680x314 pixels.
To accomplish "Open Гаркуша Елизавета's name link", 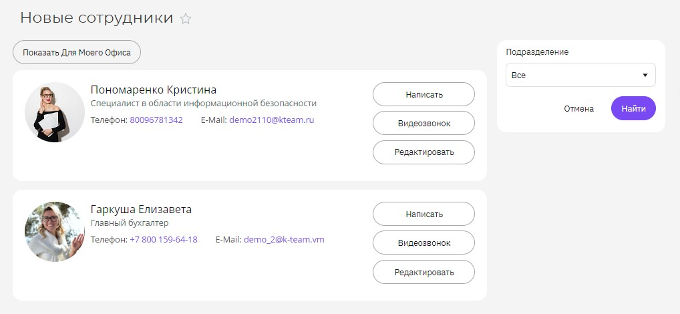I will click(141, 210).
